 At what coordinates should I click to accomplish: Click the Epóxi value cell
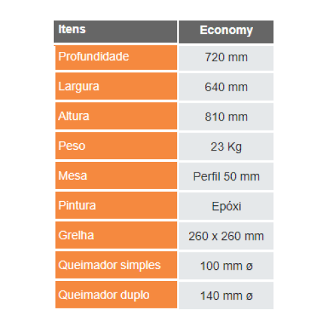coord(226,206)
